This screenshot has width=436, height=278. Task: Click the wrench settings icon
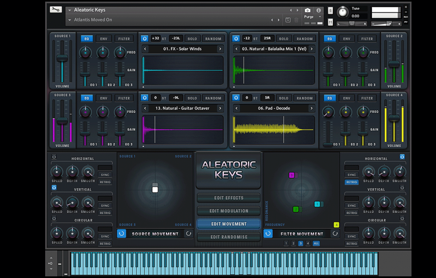coord(56,10)
